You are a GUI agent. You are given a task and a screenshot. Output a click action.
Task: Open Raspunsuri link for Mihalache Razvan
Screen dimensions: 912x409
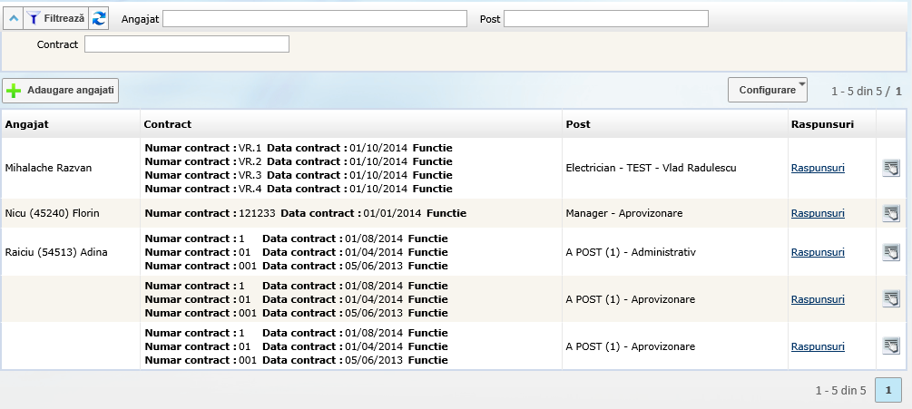point(818,168)
